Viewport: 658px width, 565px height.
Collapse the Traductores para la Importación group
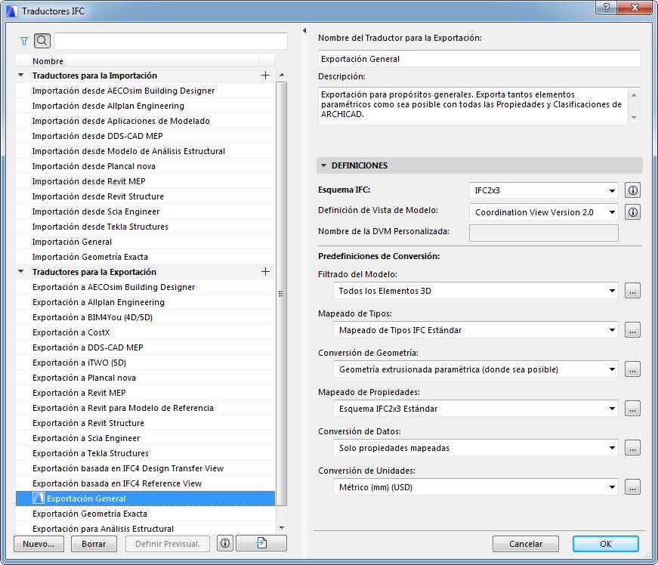click(x=18, y=76)
